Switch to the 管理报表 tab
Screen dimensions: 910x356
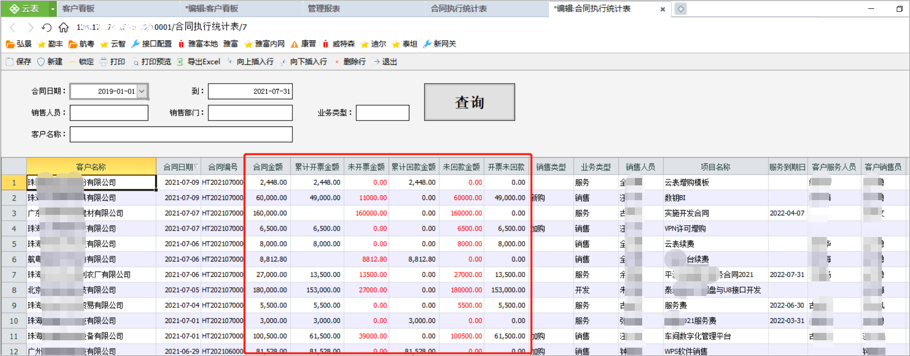point(364,9)
